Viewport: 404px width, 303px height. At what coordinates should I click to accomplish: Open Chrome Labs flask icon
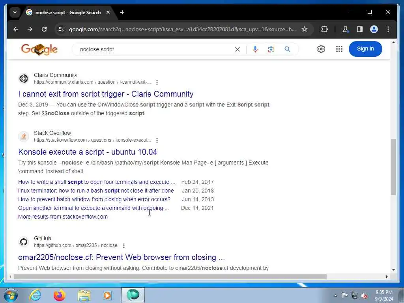coord(345,29)
